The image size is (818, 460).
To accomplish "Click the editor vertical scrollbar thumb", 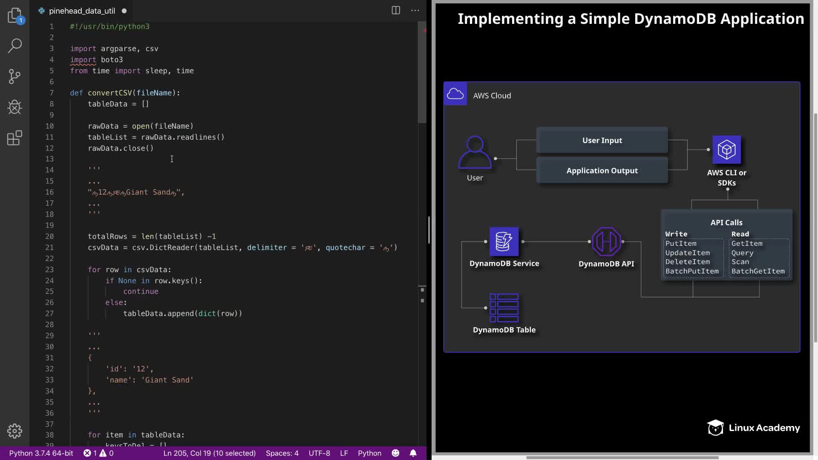I will click(422, 72).
